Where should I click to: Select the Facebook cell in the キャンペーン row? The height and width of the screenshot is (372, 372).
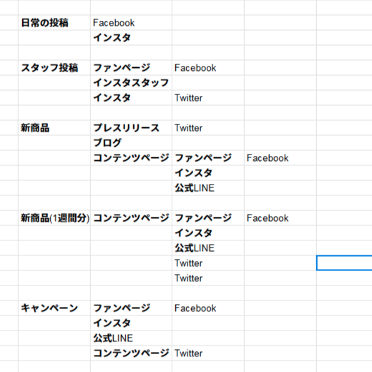(x=208, y=308)
